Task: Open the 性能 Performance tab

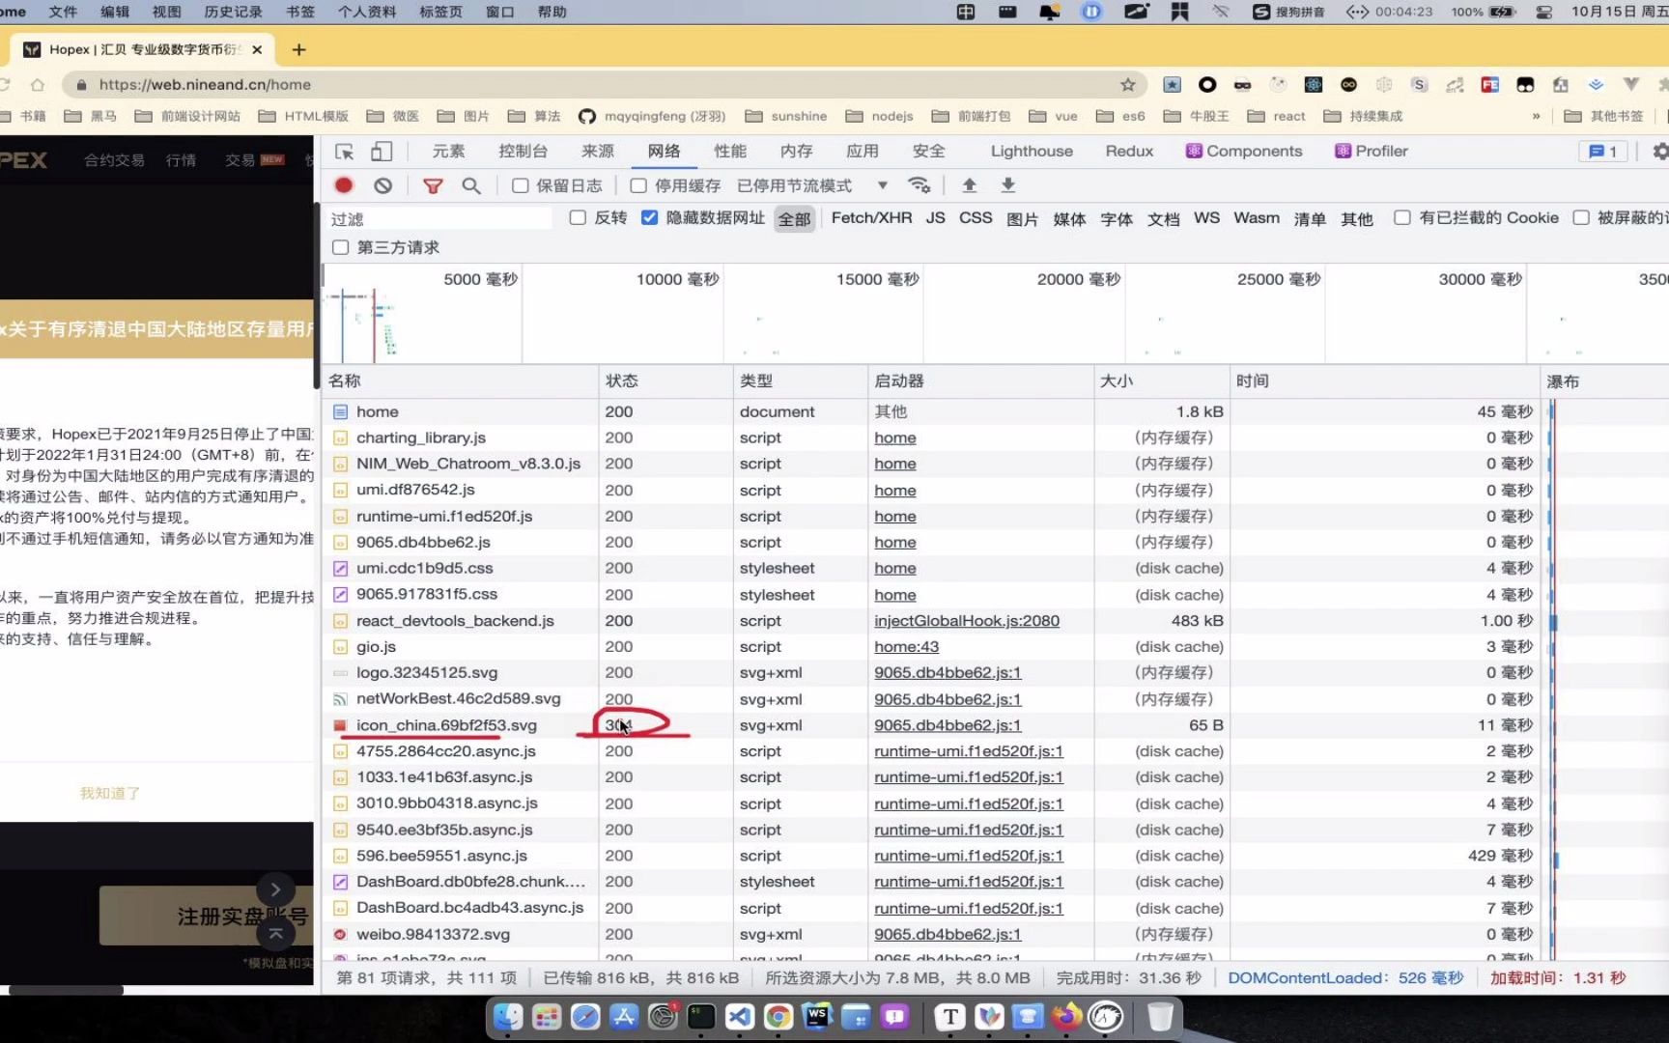Action: point(730,152)
